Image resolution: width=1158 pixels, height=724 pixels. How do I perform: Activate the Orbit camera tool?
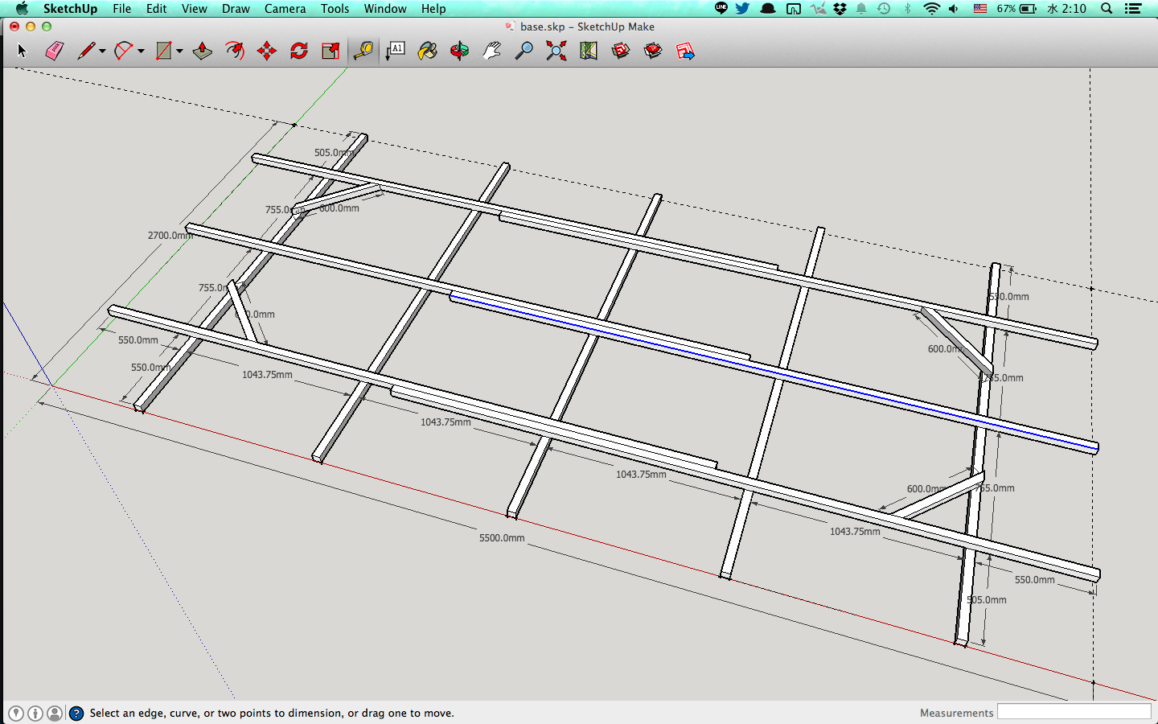459,51
